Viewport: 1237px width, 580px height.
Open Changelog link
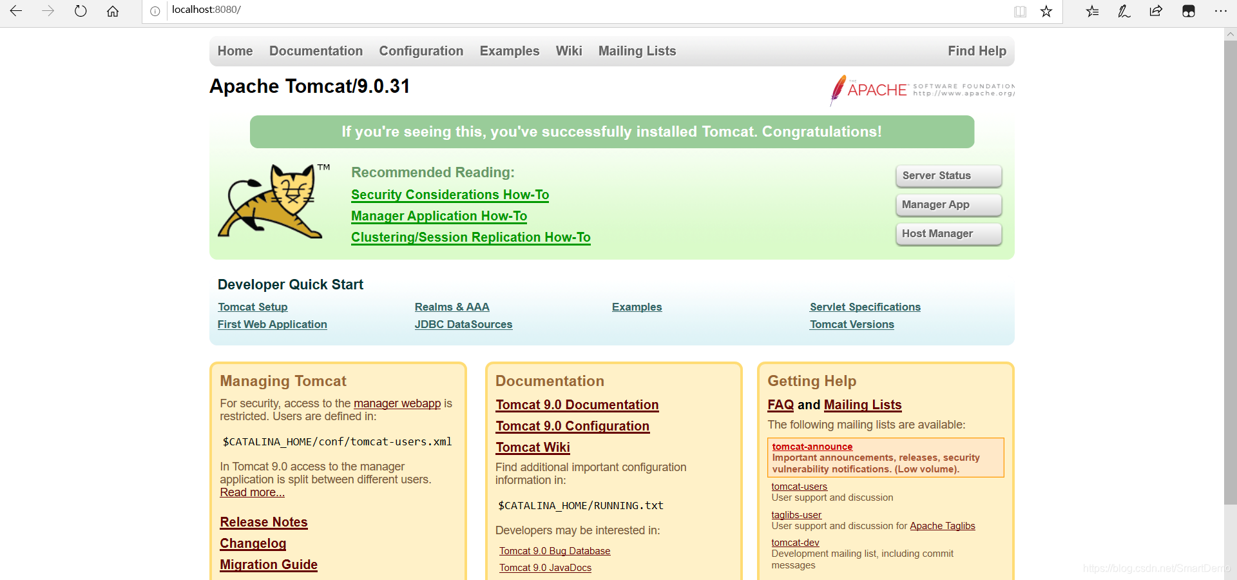pos(253,543)
